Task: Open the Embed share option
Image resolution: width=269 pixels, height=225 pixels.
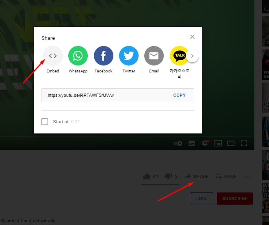Action: click(x=53, y=56)
